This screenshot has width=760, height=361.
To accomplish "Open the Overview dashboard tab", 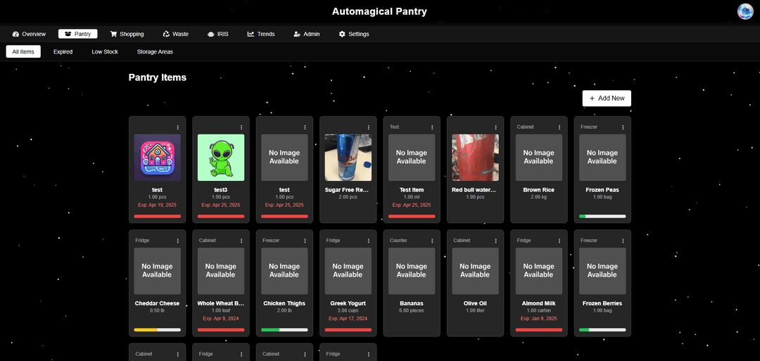I will pos(29,34).
